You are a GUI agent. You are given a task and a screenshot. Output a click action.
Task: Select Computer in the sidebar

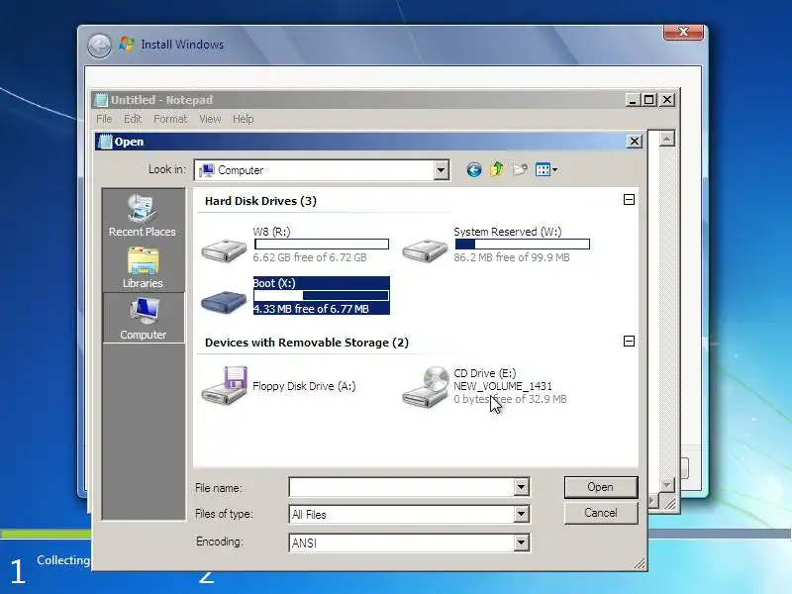(x=144, y=319)
